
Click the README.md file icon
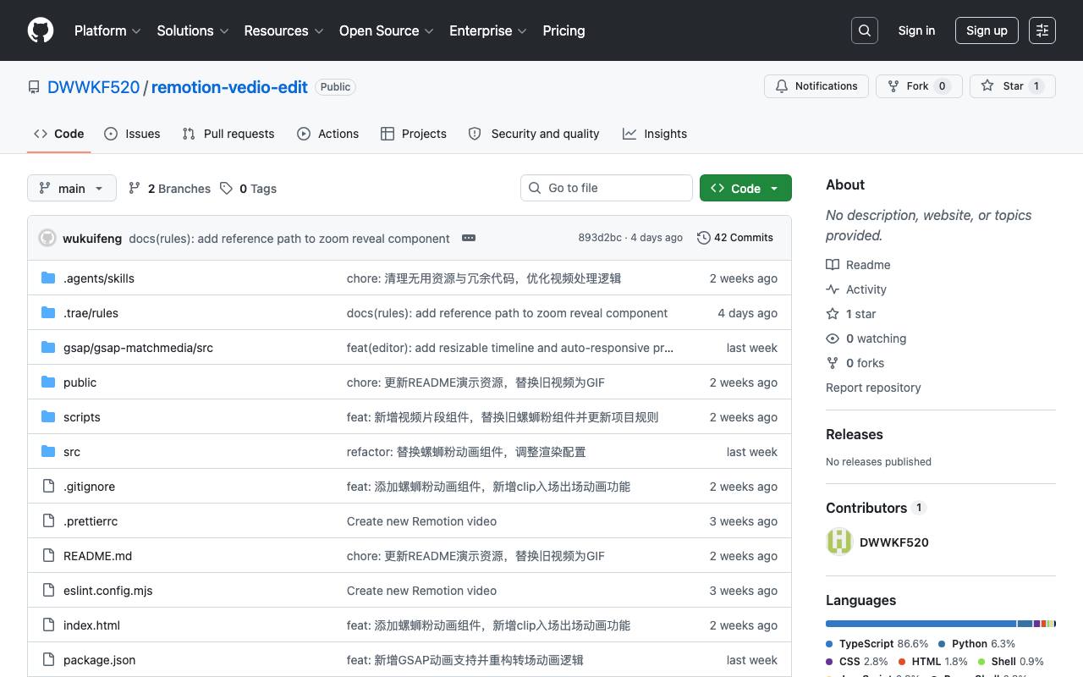tap(48, 556)
